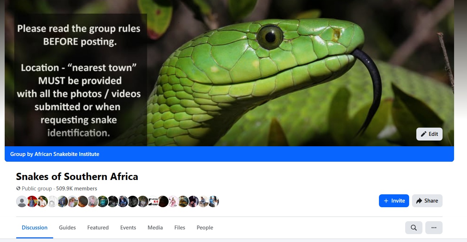Click the African Snakebite Institute link
Screen dimensions: 467x242
pyautogui.click(x=67, y=154)
